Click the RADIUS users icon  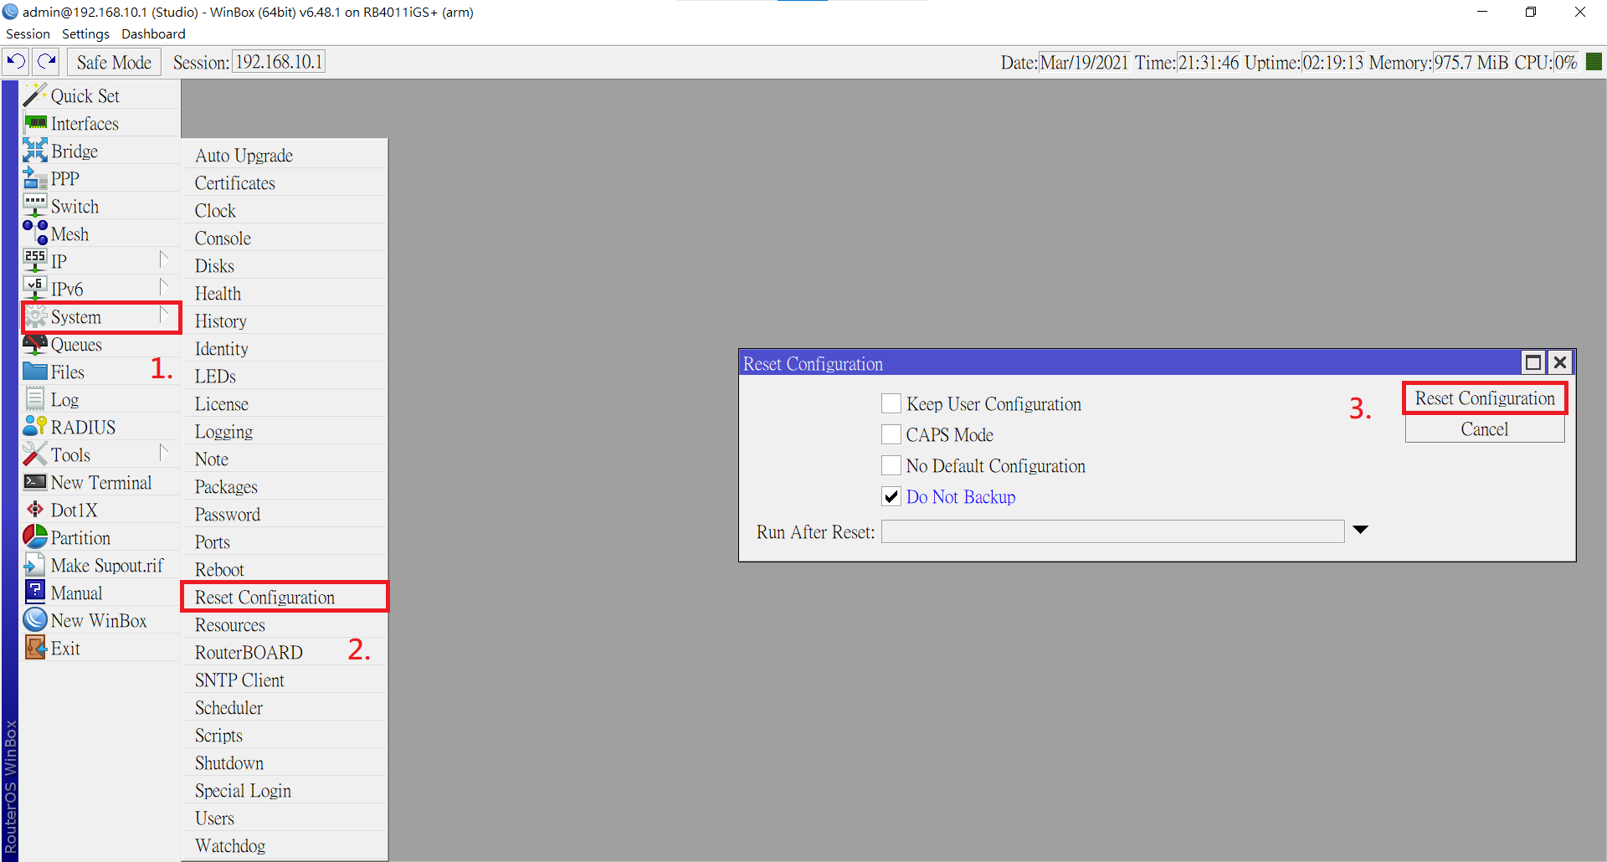coord(35,427)
